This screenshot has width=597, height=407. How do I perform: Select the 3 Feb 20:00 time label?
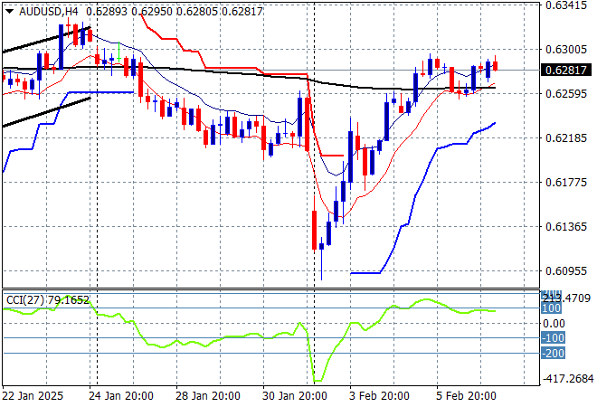coord(379,396)
